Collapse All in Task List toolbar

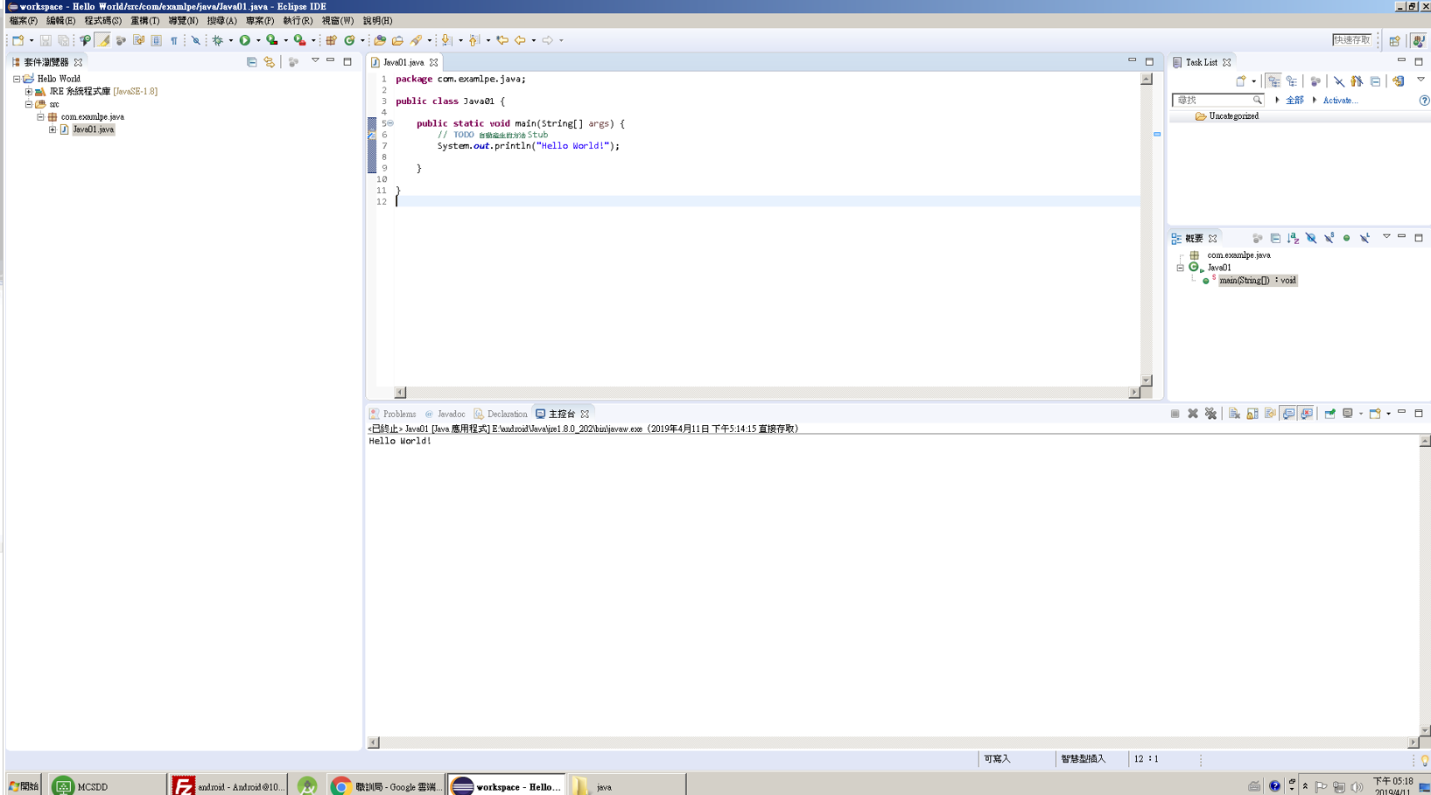point(1375,81)
